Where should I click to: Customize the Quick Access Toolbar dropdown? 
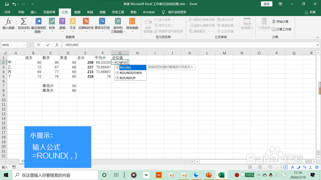pos(32,4)
